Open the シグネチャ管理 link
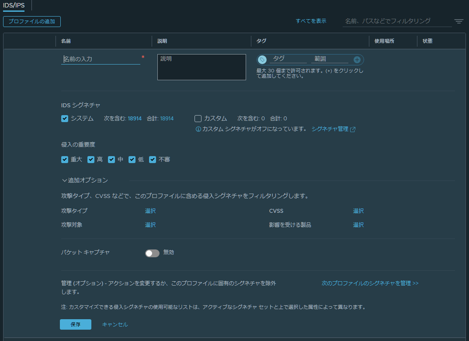Screen dimensions: 469x341 [x=330, y=129]
